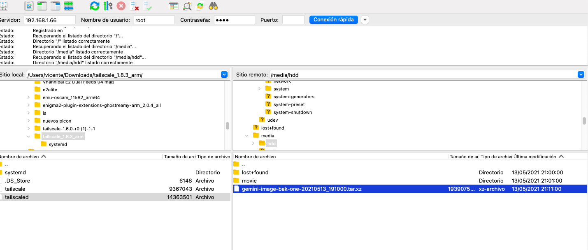Open the Sitio remoto path dropdown

581,74
